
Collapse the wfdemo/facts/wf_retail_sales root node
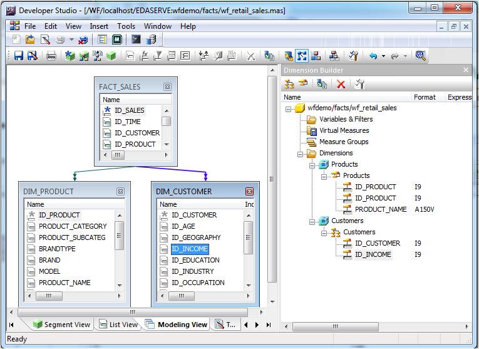tap(288, 109)
